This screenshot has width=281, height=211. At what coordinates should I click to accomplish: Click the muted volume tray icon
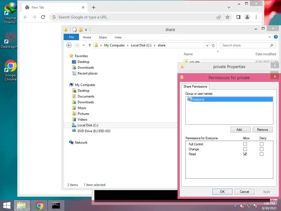click(x=242, y=206)
